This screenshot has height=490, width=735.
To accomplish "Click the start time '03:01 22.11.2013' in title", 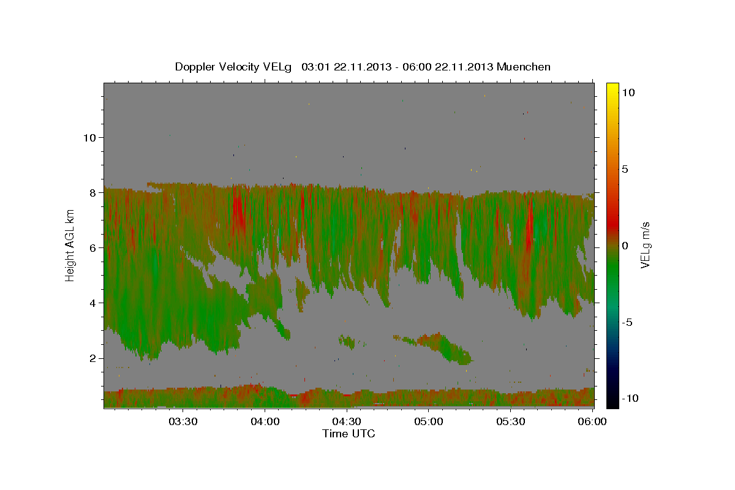I will click(x=346, y=67).
